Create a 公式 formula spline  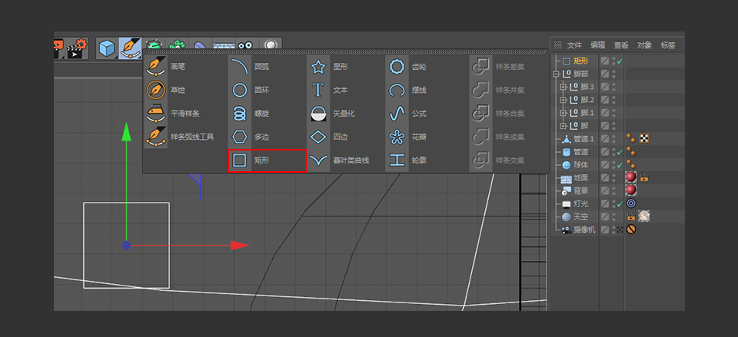[407, 114]
